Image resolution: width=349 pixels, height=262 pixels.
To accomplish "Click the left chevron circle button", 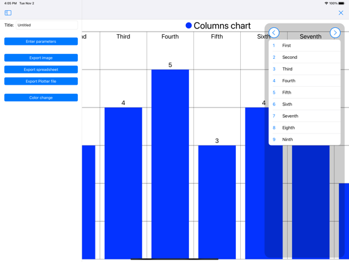I will click(274, 33).
